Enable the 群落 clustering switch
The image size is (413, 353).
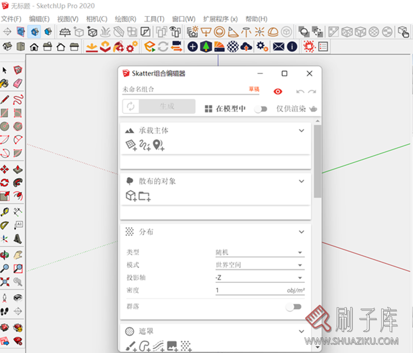click(294, 306)
